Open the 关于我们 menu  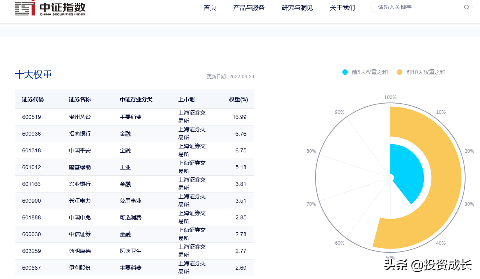(x=342, y=8)
